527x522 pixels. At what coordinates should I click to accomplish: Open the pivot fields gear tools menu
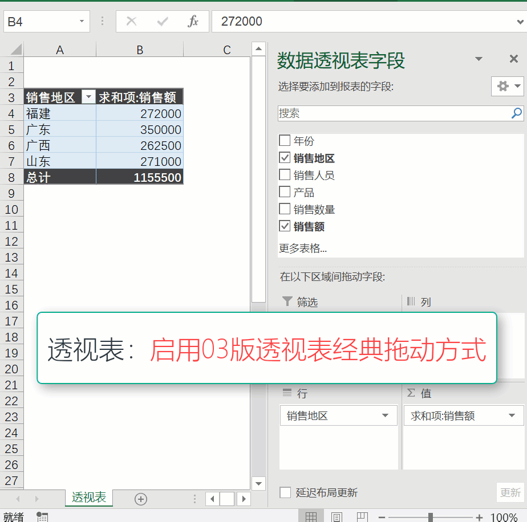(507, 86)
